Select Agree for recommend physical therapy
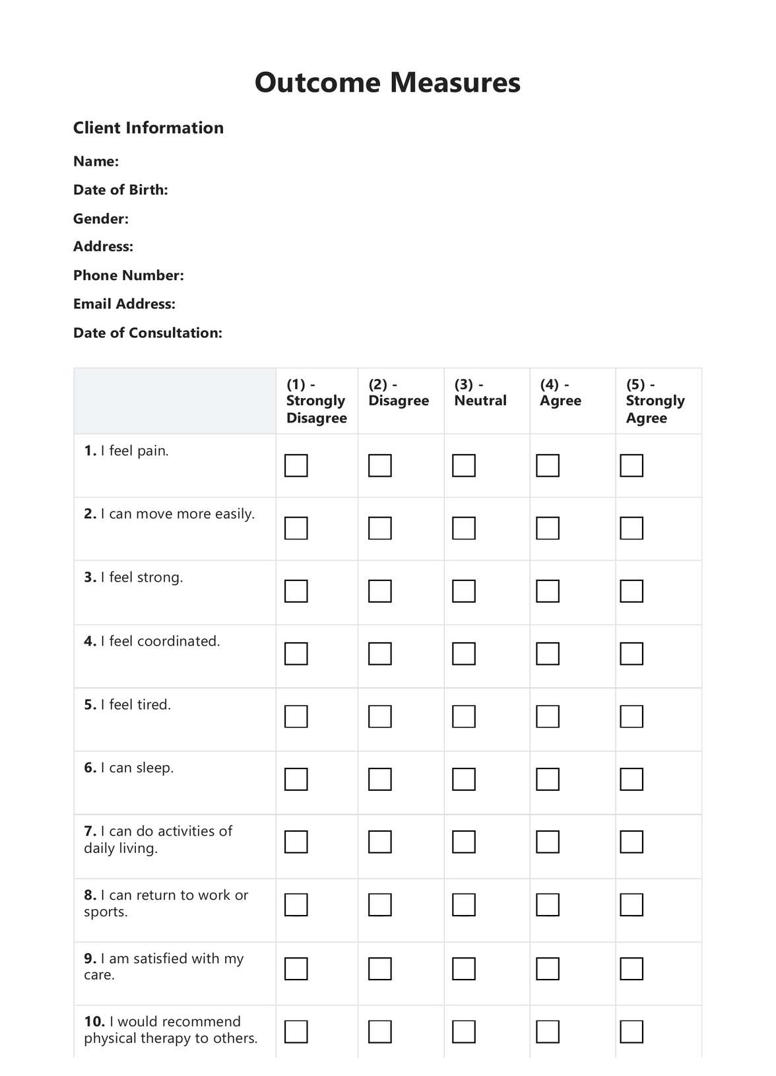Viewport: 776px width, 1076px height. (x=548, y=1031)
